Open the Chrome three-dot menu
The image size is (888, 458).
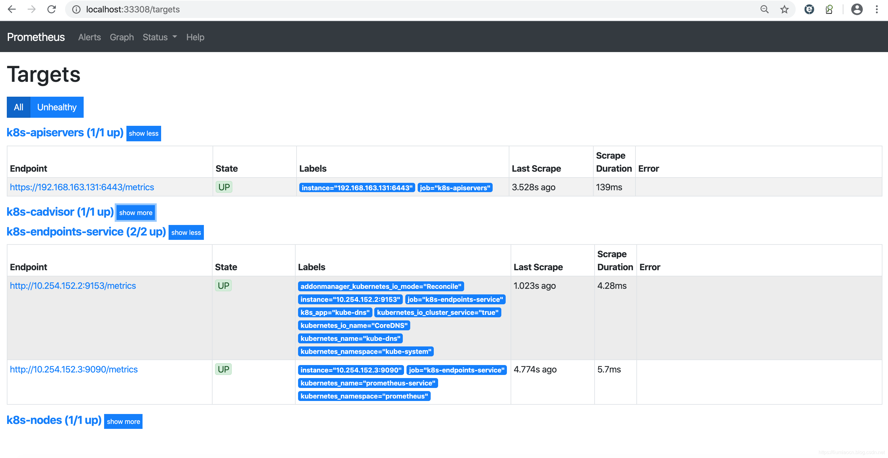tap(877, 9)
